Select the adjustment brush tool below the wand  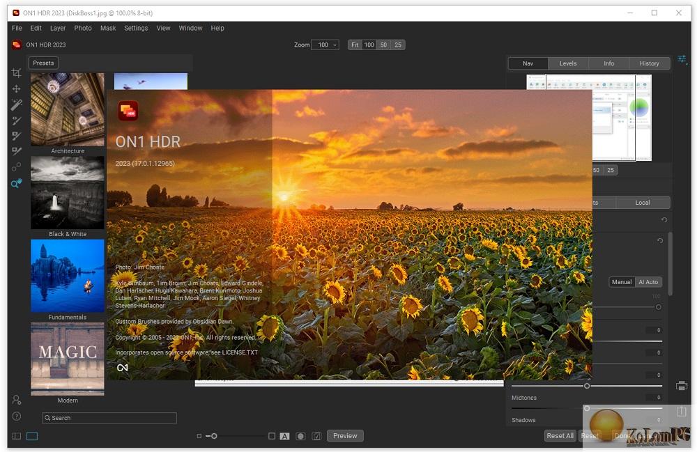17,120
